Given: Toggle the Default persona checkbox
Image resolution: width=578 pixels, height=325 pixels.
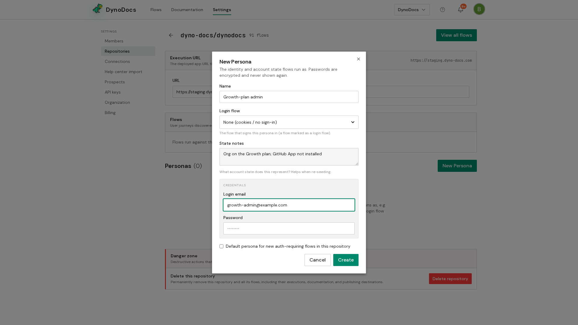Looking at the screenshot, I should pyautogui.click(x=222, y=246).
